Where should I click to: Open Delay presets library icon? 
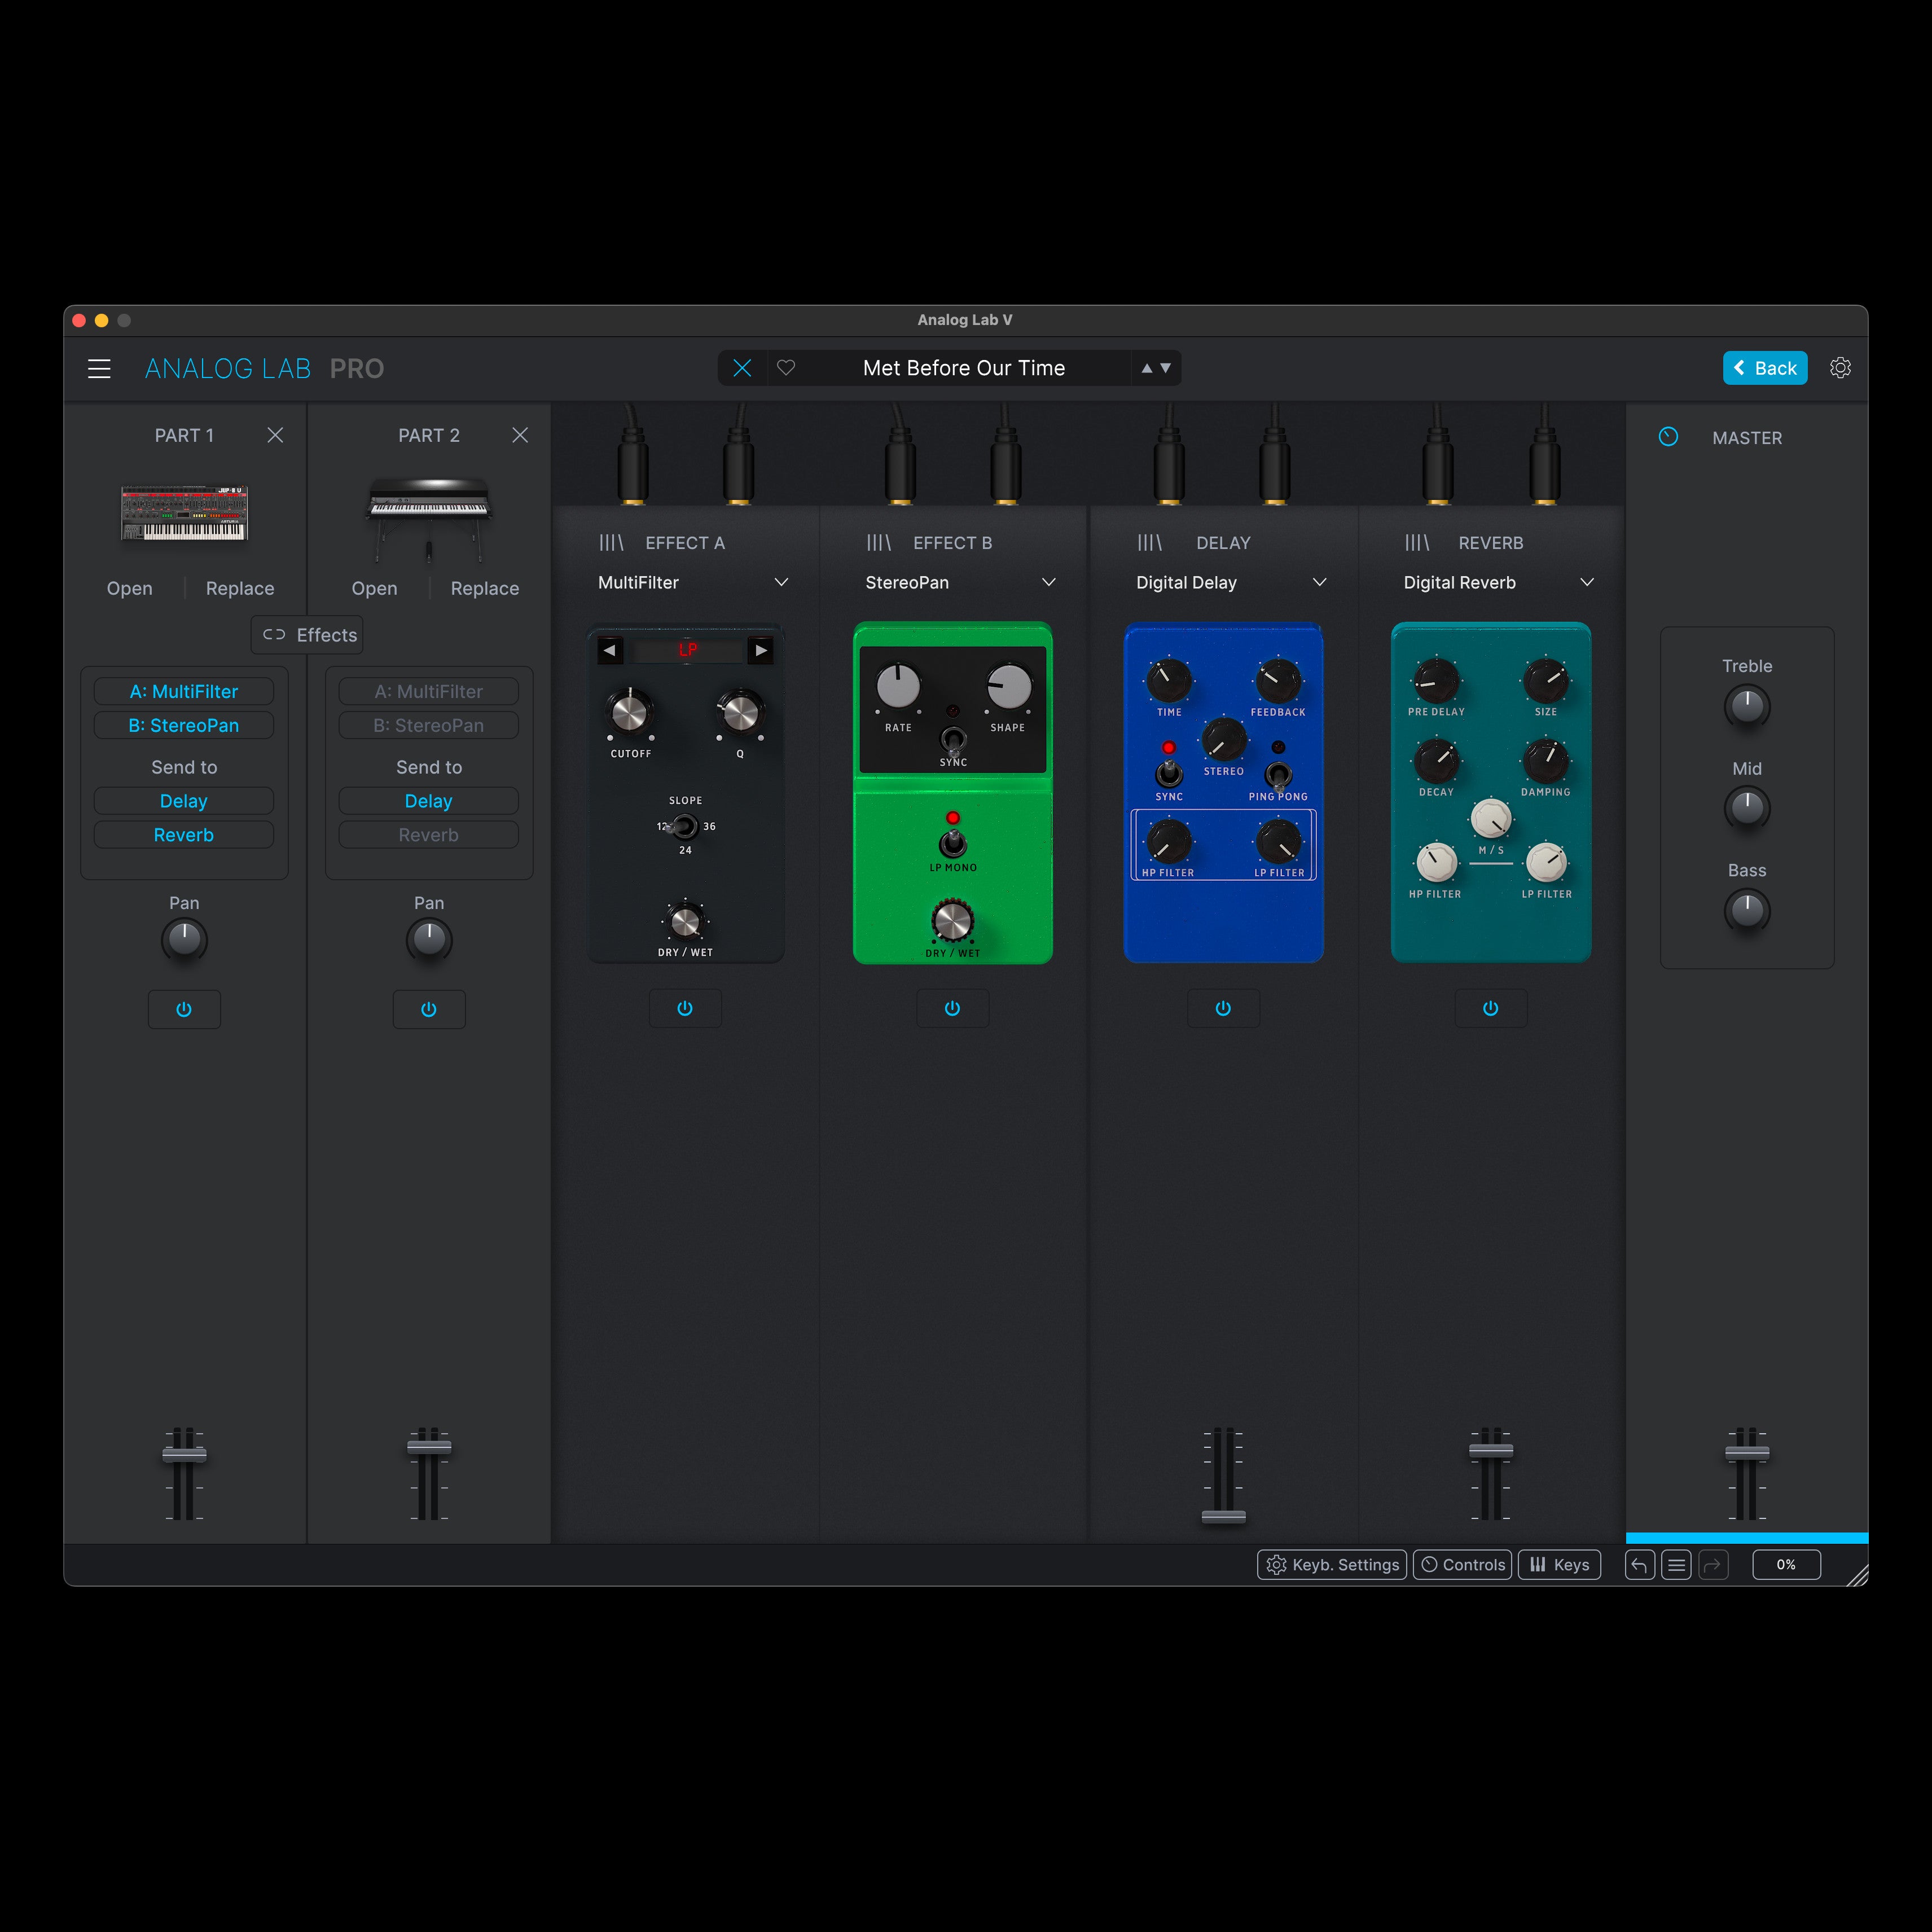pos(1150,543)
